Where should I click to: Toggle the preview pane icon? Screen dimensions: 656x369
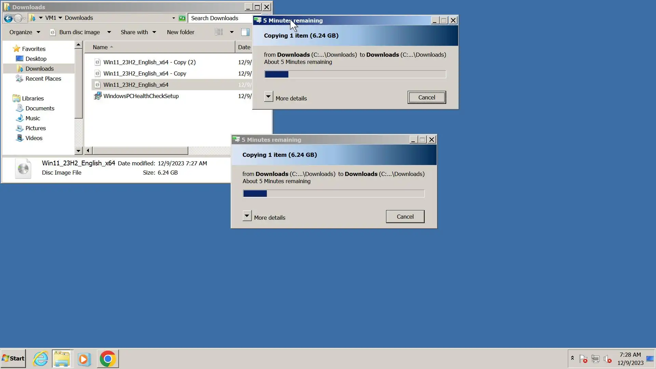[x=245, y=32]
